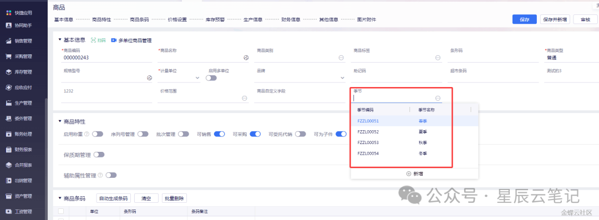This screenshot has width=599, height=220.
Task: Collapse 基本信息 section
Action: tap(59, 40)
